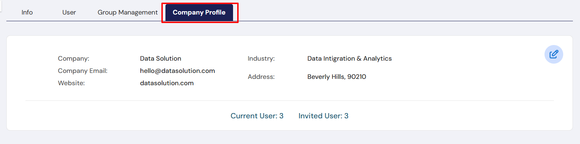Image resolution: width=580 pixels, height=144 pixels.
Task: Click the Address: label
Action: (261, 77)
